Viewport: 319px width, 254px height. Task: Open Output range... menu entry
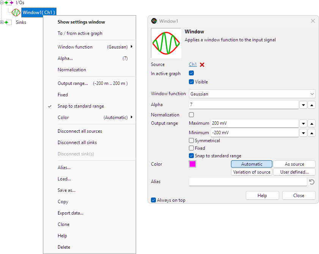pyautogui.click(x=90, y=83)
